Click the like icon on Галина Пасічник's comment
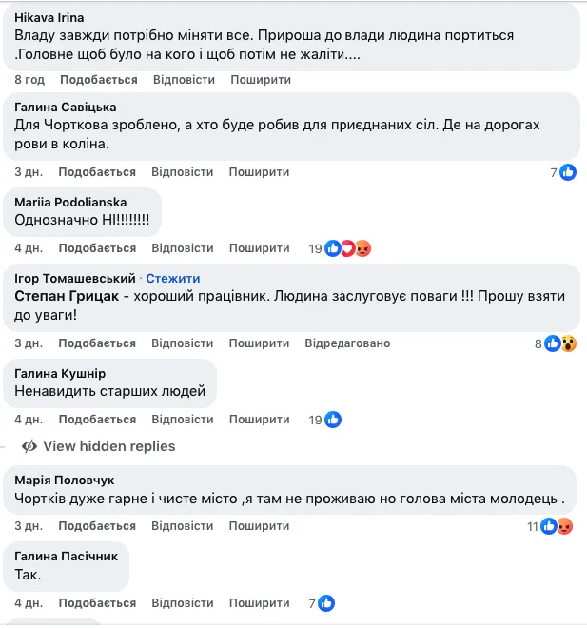This screenshot has width=587, height=628. coord(325,602)
